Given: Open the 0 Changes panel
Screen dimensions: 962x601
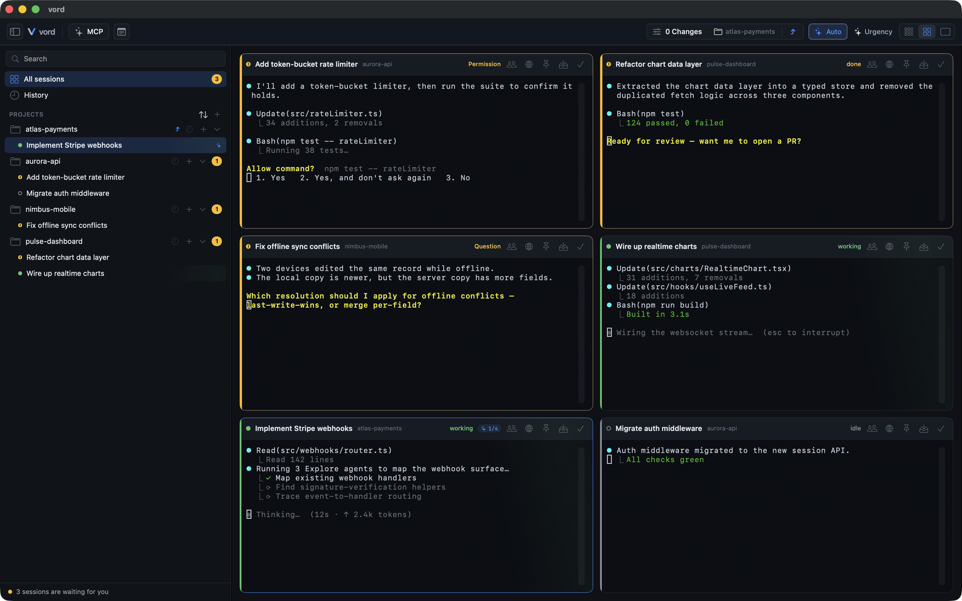Looking at the screenshot, I should 677,32.
